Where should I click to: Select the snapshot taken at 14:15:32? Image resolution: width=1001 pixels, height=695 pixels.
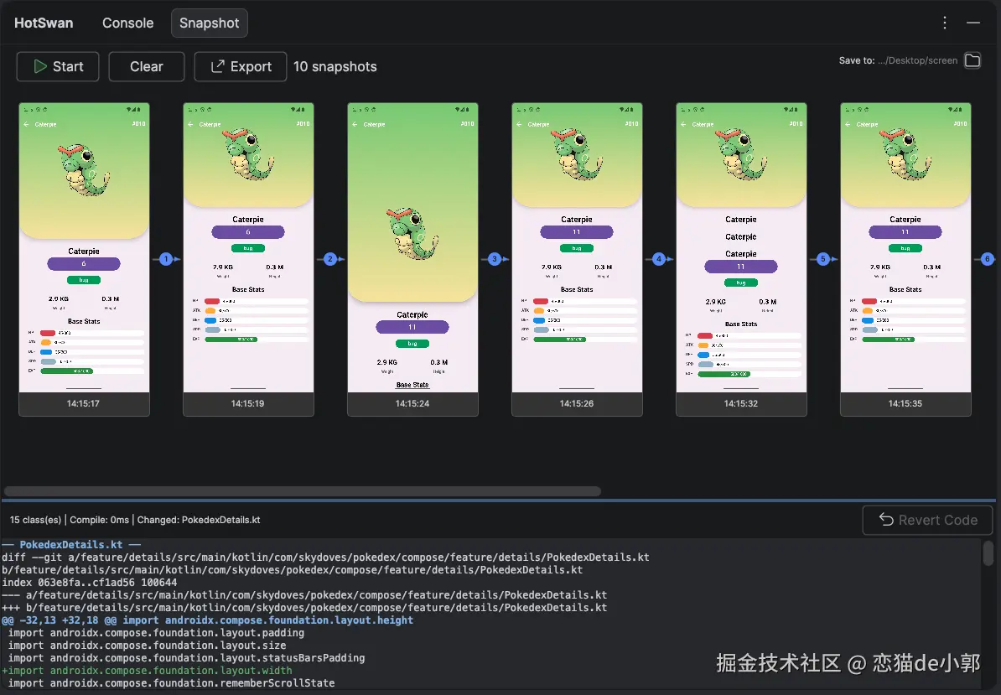pyautogui.click(x=741, y=260)
